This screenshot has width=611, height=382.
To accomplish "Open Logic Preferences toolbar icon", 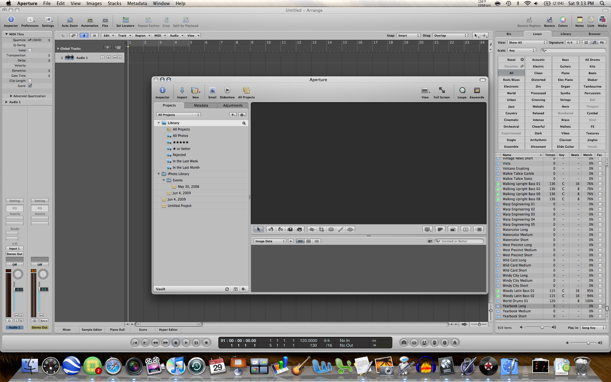I will [30, 22].
